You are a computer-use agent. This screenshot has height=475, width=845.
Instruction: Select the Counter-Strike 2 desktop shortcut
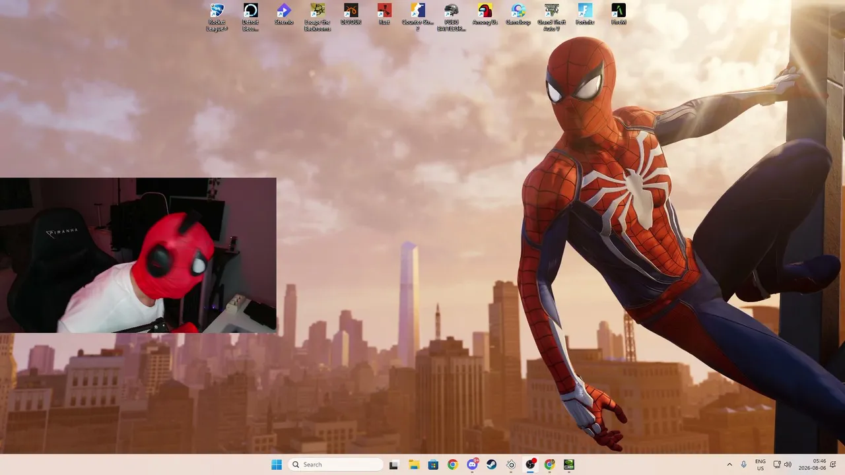[x=418, y=17]
